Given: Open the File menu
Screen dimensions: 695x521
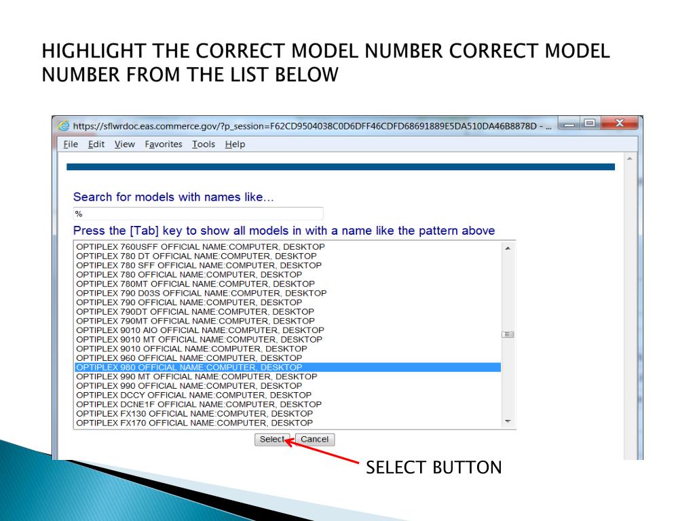Looking at the screenshot, I should pyautogui.click(x=71, y=144).
